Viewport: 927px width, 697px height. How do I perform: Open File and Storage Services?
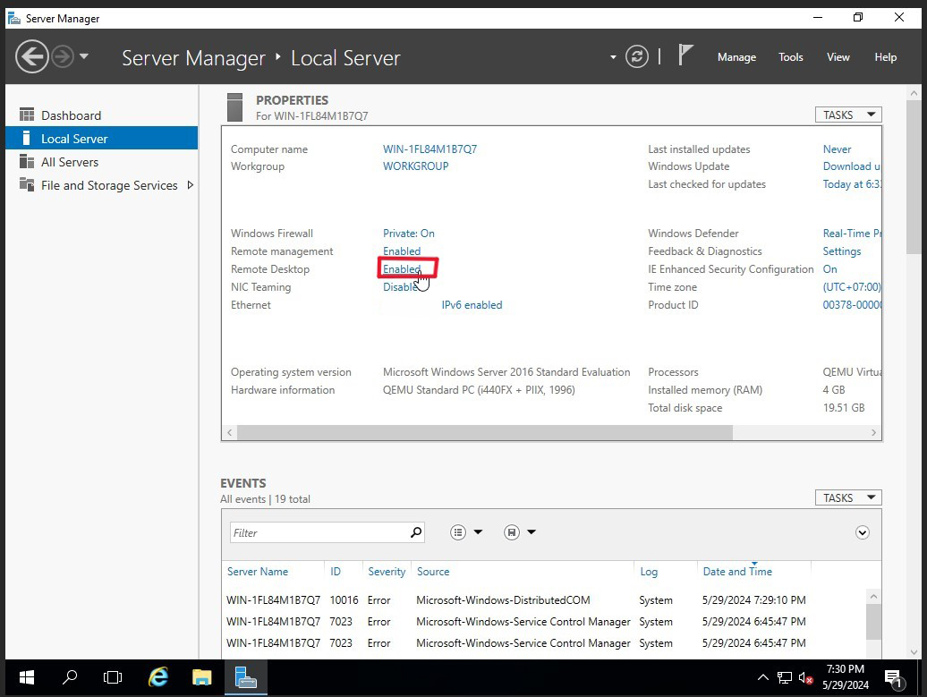(110, 185)
